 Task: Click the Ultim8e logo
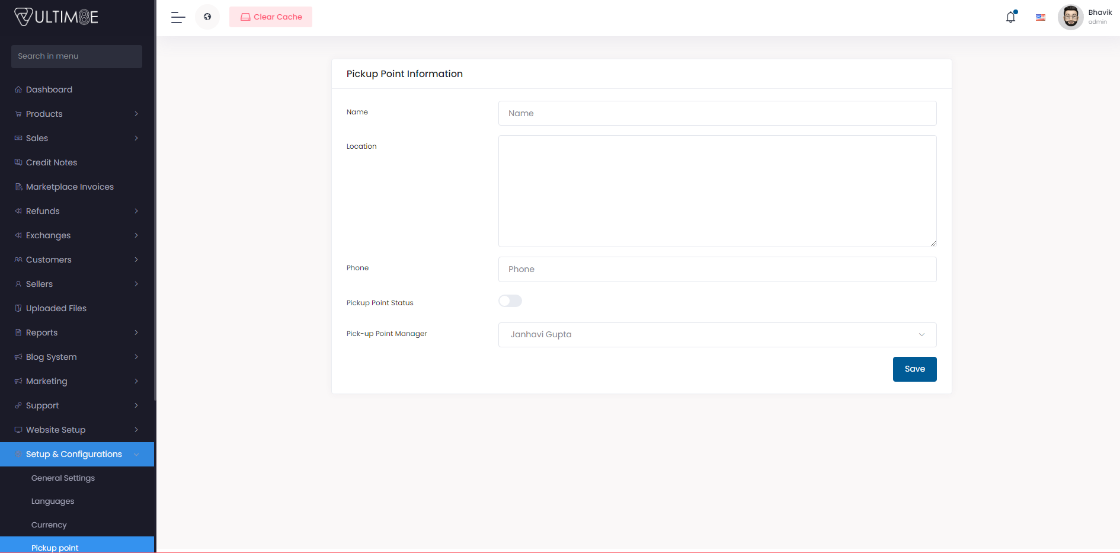pos(56,17)
